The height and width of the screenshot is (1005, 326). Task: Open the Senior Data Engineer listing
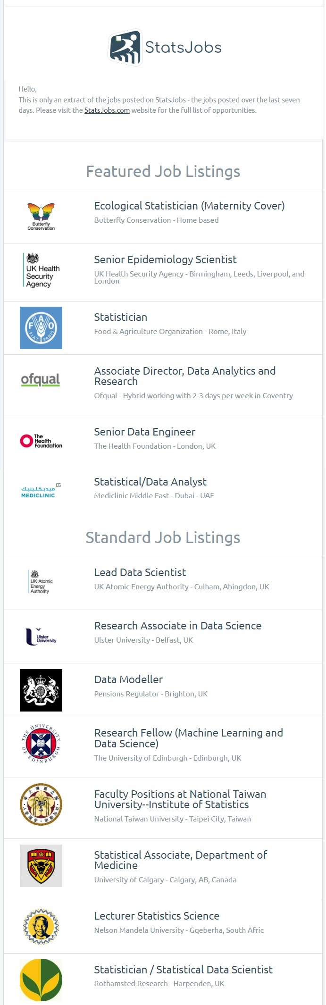pos(144,432)
